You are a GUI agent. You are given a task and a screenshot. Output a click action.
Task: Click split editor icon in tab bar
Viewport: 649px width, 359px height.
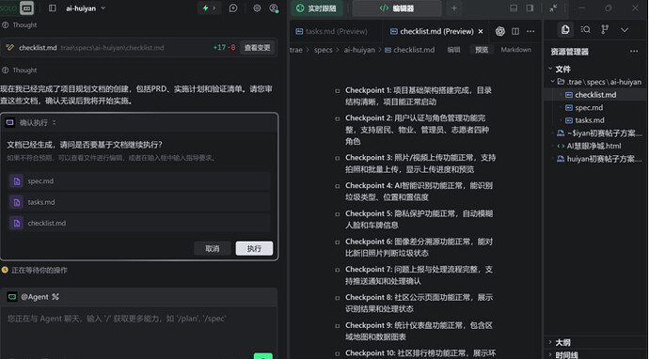click(515, 31)
